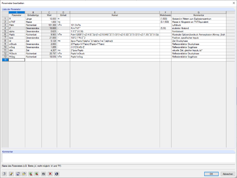Click the value cell '9.983'
The width and height of the screenshot is (237, 178).
pyautogui.click(x=49, y=35)
